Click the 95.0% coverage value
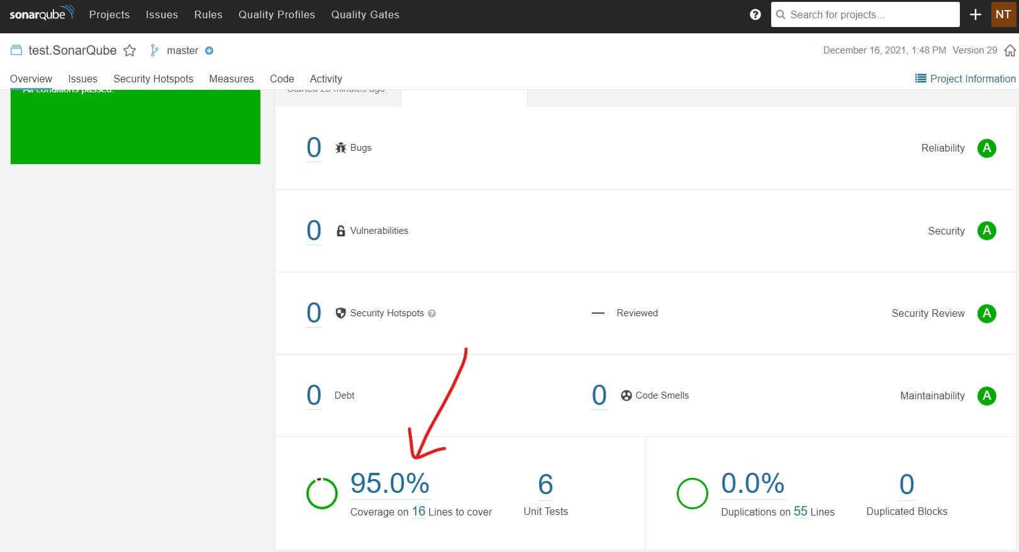The width and height of the screenshot is (1019, 552). pyautogui.click(x=390, y=483)
